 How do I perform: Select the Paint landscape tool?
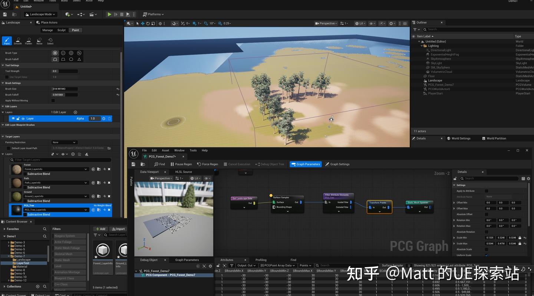coord(7,41)
